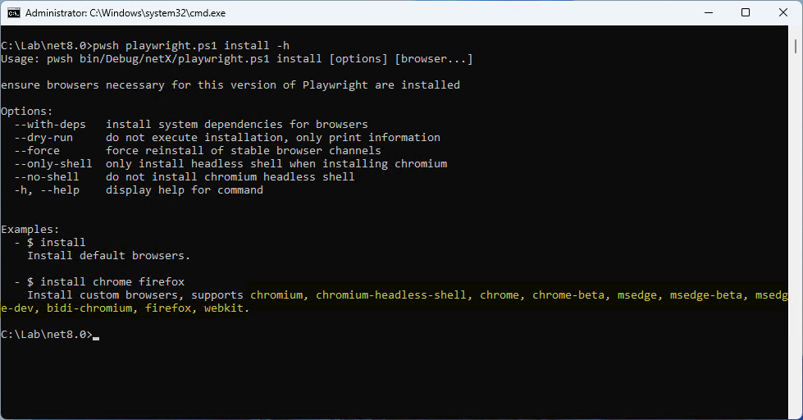Click the --dry-run option text
Screen dimensions: 803x420
(43, 138)
